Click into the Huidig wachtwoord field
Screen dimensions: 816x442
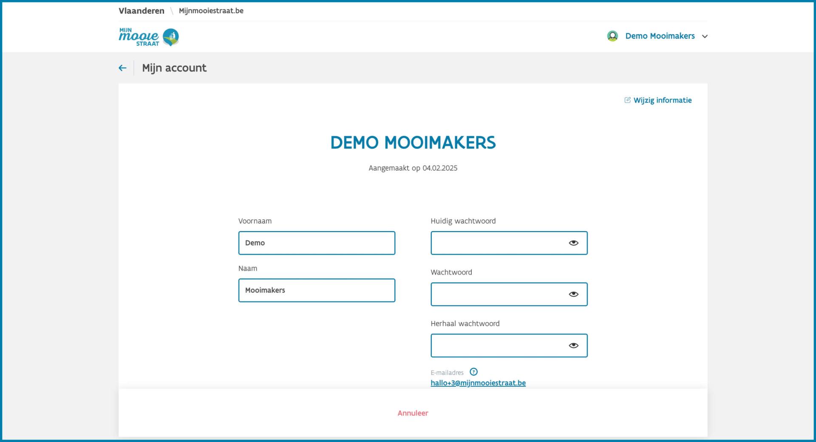click(509, 243)
